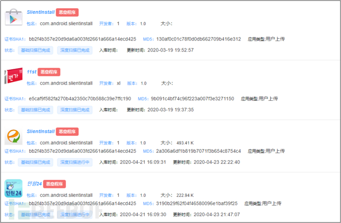Click the orange circular arrow app icon
The width and height of the screenshot is (341, 223).
13,136
